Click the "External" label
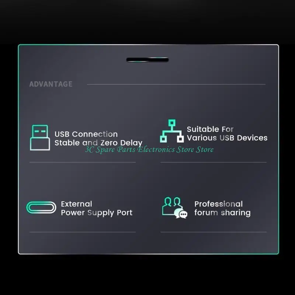Image resolution: width=295 pixels, height=295 pixels. click(76, 204)
